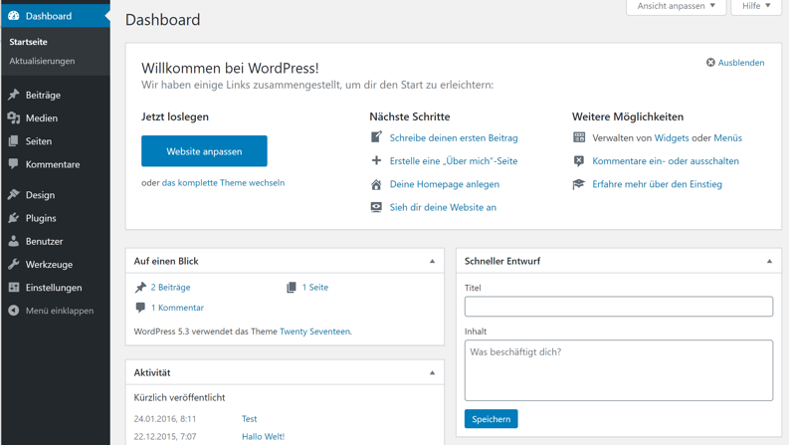The width and height of the screenshot is (789, 445).
Task: Click the plus icon beside Über mich-Seite
Action: [376, 160]
